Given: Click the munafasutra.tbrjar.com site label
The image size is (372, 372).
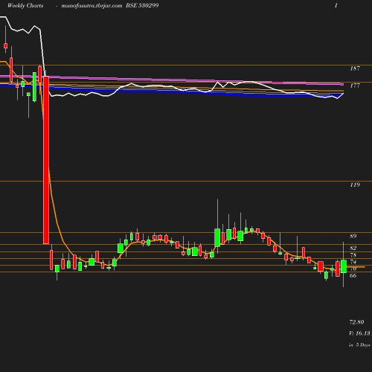Looking at the screenshot, I should click(92, 5).
